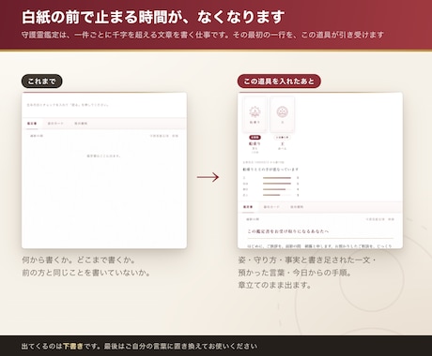Click the caption 何から書くか。どこまで書くか。
Image resolution: width=432 pixels, height=356 pixels.
click(x=79, y=260)
